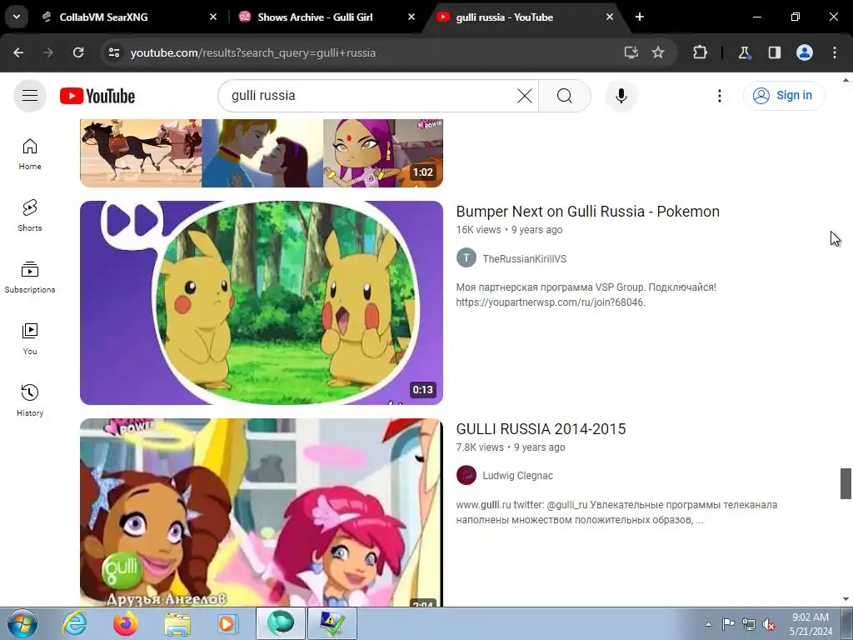
Task: Open Shorts in the sidebar
Action: 30,216
